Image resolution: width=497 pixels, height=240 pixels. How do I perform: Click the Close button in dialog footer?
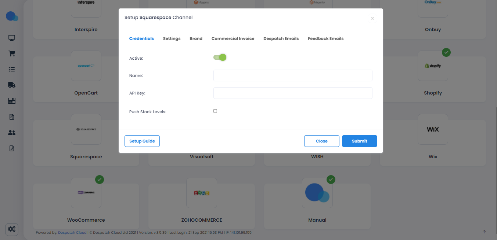[x=321, y=141]
